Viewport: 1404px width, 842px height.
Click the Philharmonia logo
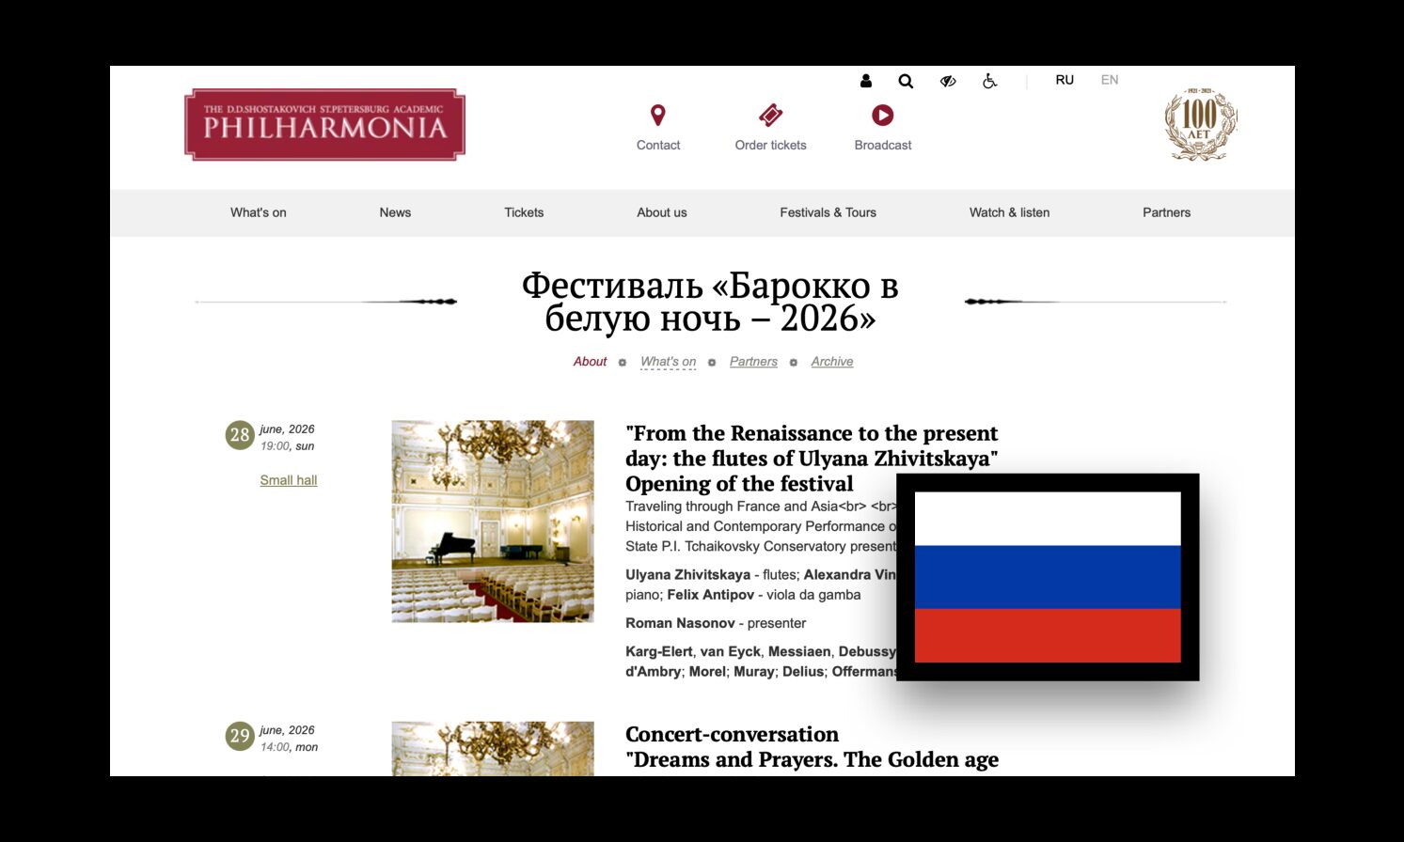[324, 125]
